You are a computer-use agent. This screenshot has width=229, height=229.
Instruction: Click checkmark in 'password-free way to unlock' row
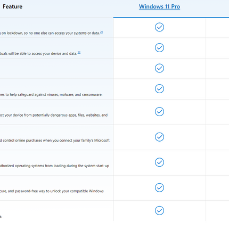pyautogui.click(x=159, y=187)
